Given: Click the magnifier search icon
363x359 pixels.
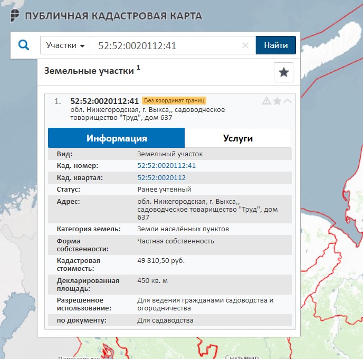Looking at the screenshot, I should [24, 45].
